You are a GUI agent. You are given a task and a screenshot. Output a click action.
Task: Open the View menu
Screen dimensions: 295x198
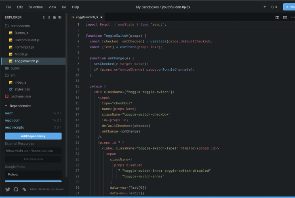tap(52, 7)
